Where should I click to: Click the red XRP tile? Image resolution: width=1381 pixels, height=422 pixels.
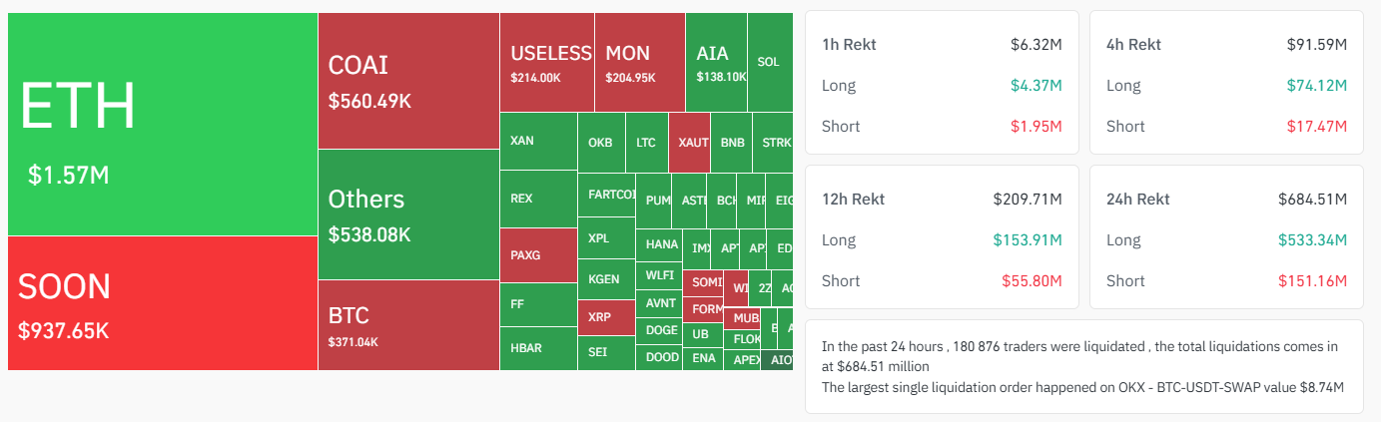(606, 317)
